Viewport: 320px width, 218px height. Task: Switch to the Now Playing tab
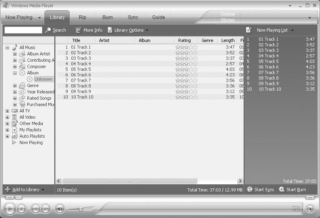(19, 17)
